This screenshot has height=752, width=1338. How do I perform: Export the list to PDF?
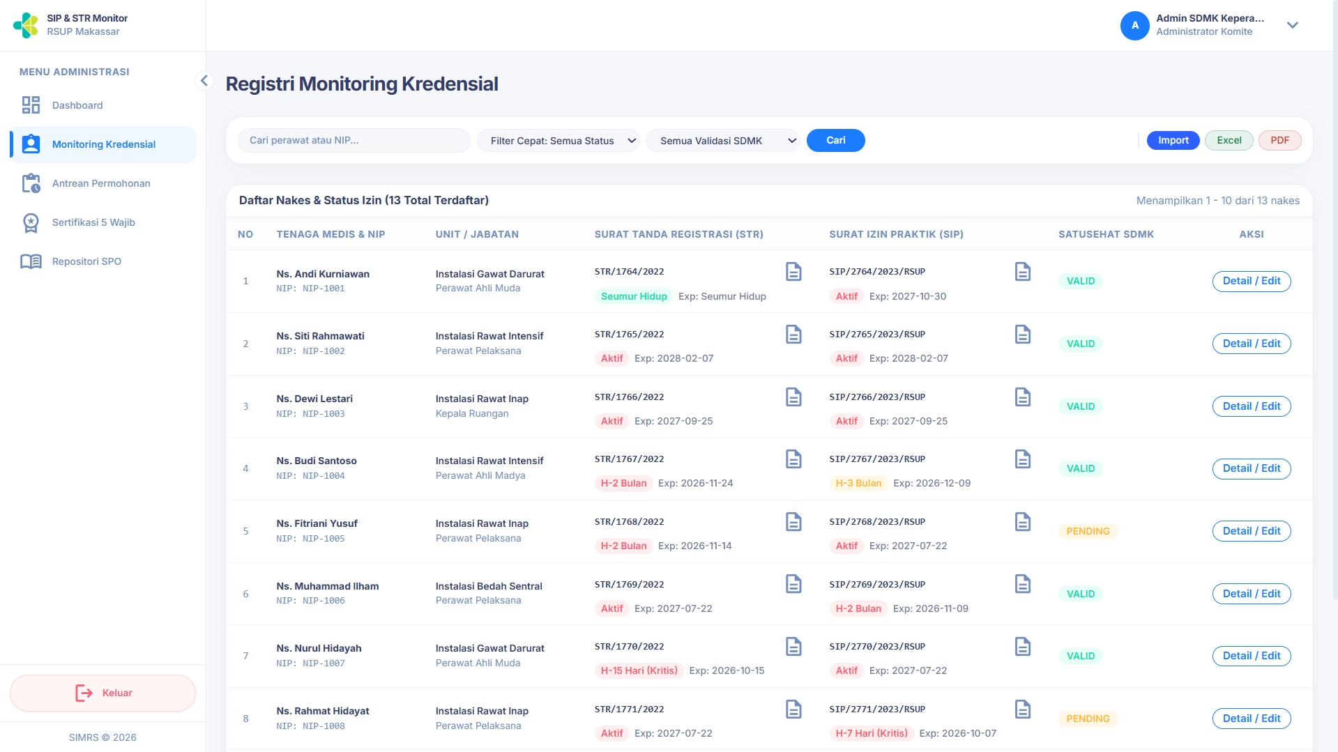pos(1279,140)
